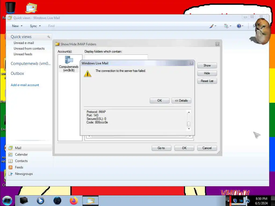Open the New dropdown menu
Viewport: 275px width, 206px height.
(17, 26)
